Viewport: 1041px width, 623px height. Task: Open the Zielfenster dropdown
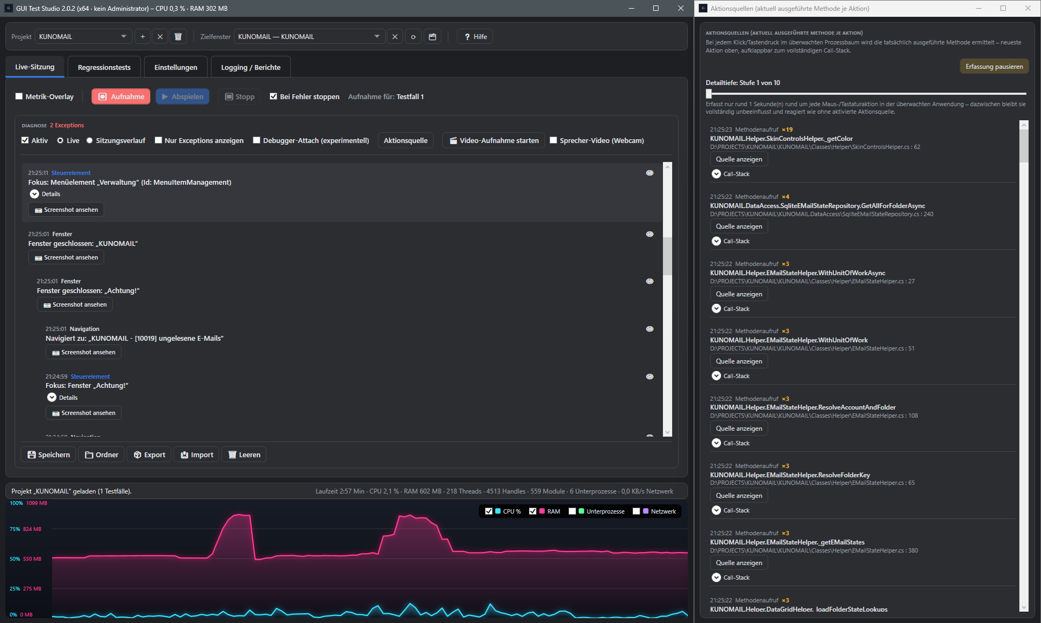[309, 37]
